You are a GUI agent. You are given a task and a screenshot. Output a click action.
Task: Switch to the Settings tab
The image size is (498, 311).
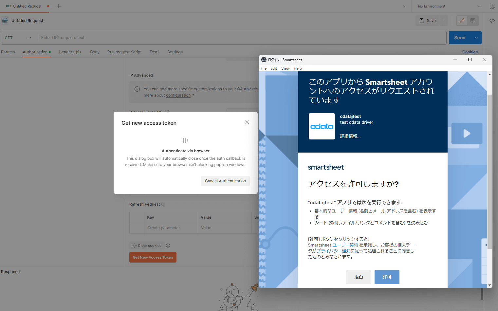click(x=175, y=52)
